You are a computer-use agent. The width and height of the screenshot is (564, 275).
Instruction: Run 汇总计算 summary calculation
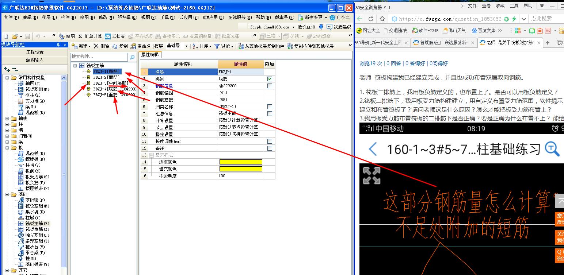coord(90,36)
